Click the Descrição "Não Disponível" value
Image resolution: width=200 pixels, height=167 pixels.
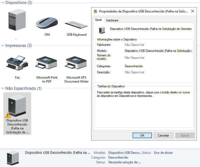(134, 72)
